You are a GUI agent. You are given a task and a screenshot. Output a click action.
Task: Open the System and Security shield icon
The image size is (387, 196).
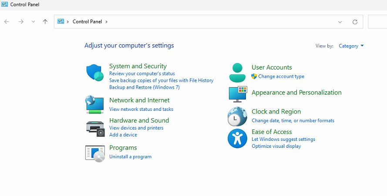pos(95,73)
